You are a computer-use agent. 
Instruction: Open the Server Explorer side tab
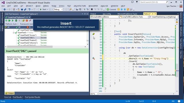click(x=2, y=18)
